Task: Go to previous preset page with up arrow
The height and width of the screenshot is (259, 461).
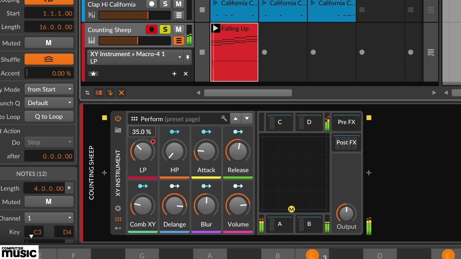Action: coord(236,118)
